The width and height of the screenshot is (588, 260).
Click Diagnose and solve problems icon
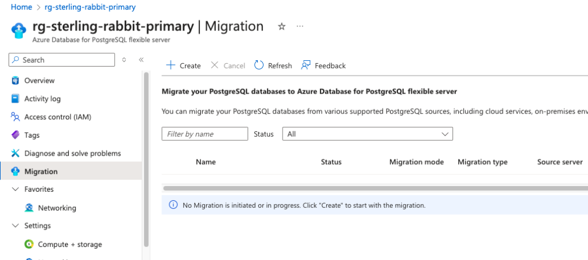[16, 153]
